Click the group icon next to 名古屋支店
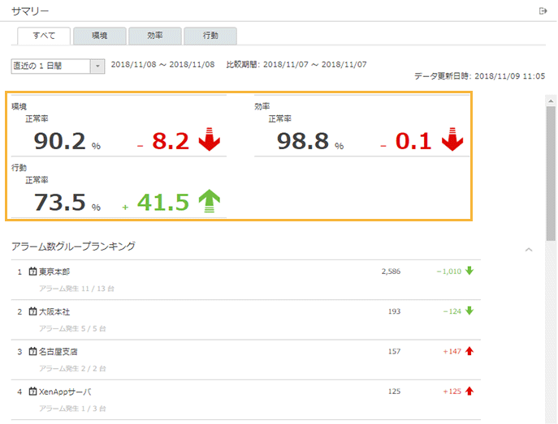The width and height of the screenshot is (558, 424). click(x=32, y=351)
